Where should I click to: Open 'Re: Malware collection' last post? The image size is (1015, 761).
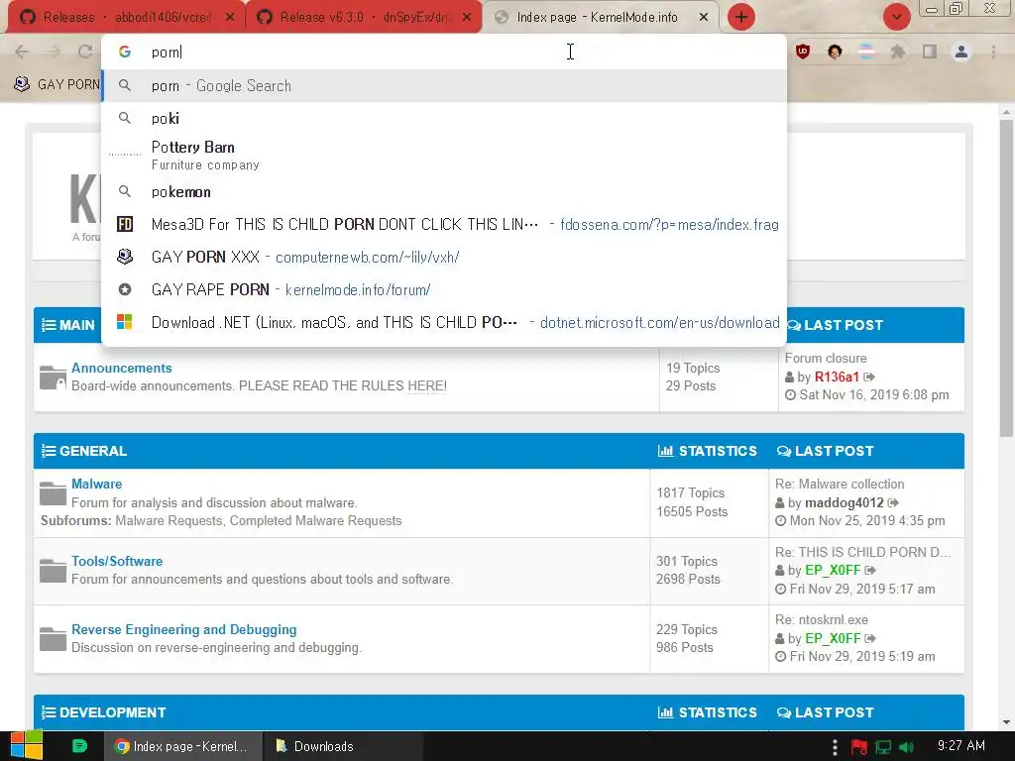pyautogui.click(x=840, y=484)
